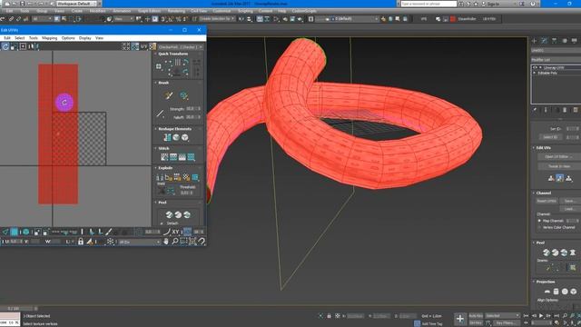The width and height of the screenshot is (581, 327).
Task: Click the Break icon in the Explode rollout
Action: (160, 178)
